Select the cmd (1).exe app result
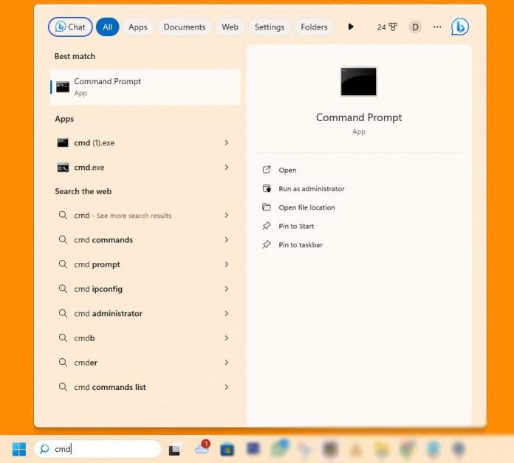This screenshot has height=463, width=514. (145, 143)
